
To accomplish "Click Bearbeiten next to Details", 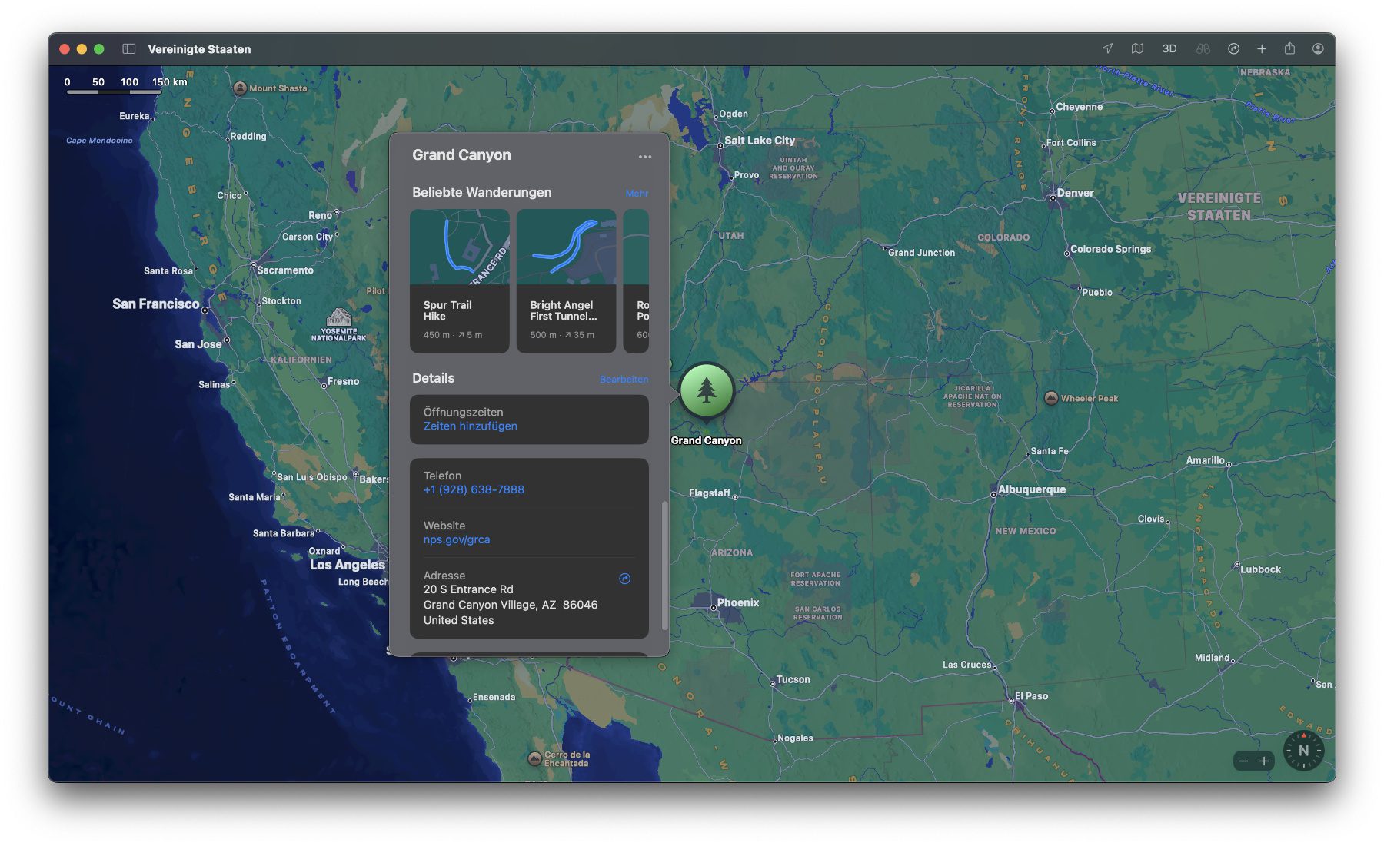I will [624, 380].
